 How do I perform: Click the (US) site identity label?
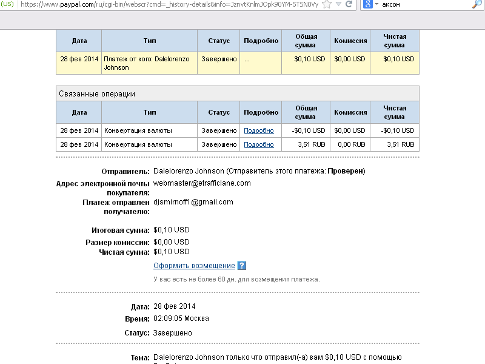coord(7,4)
